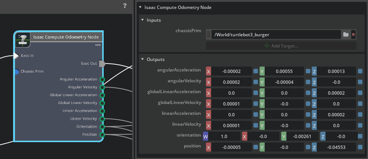Screen dimensions: 368x159
Task: Click the Angular Acceleration output port
Action: point(102,79)
